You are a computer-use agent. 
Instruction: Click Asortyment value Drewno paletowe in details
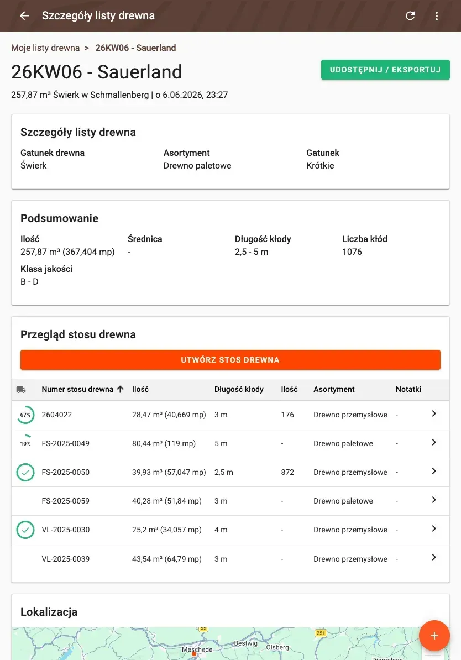[197, 165]
